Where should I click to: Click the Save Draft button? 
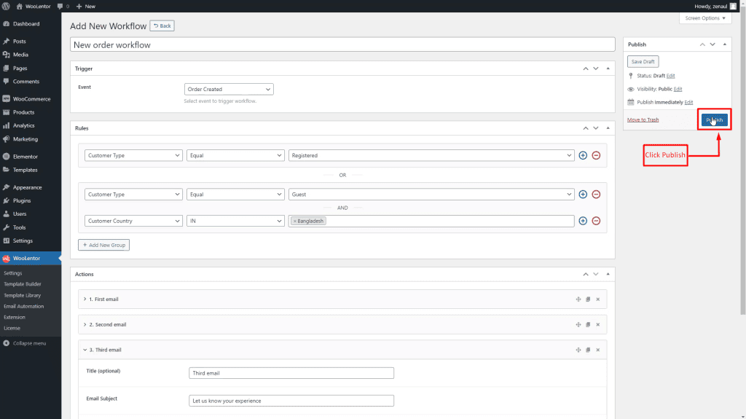[x=643, y=62]
